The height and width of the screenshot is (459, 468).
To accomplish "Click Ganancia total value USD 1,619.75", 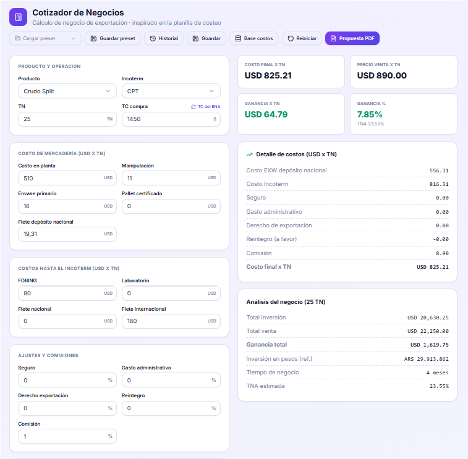I will (x=430, y=345).
